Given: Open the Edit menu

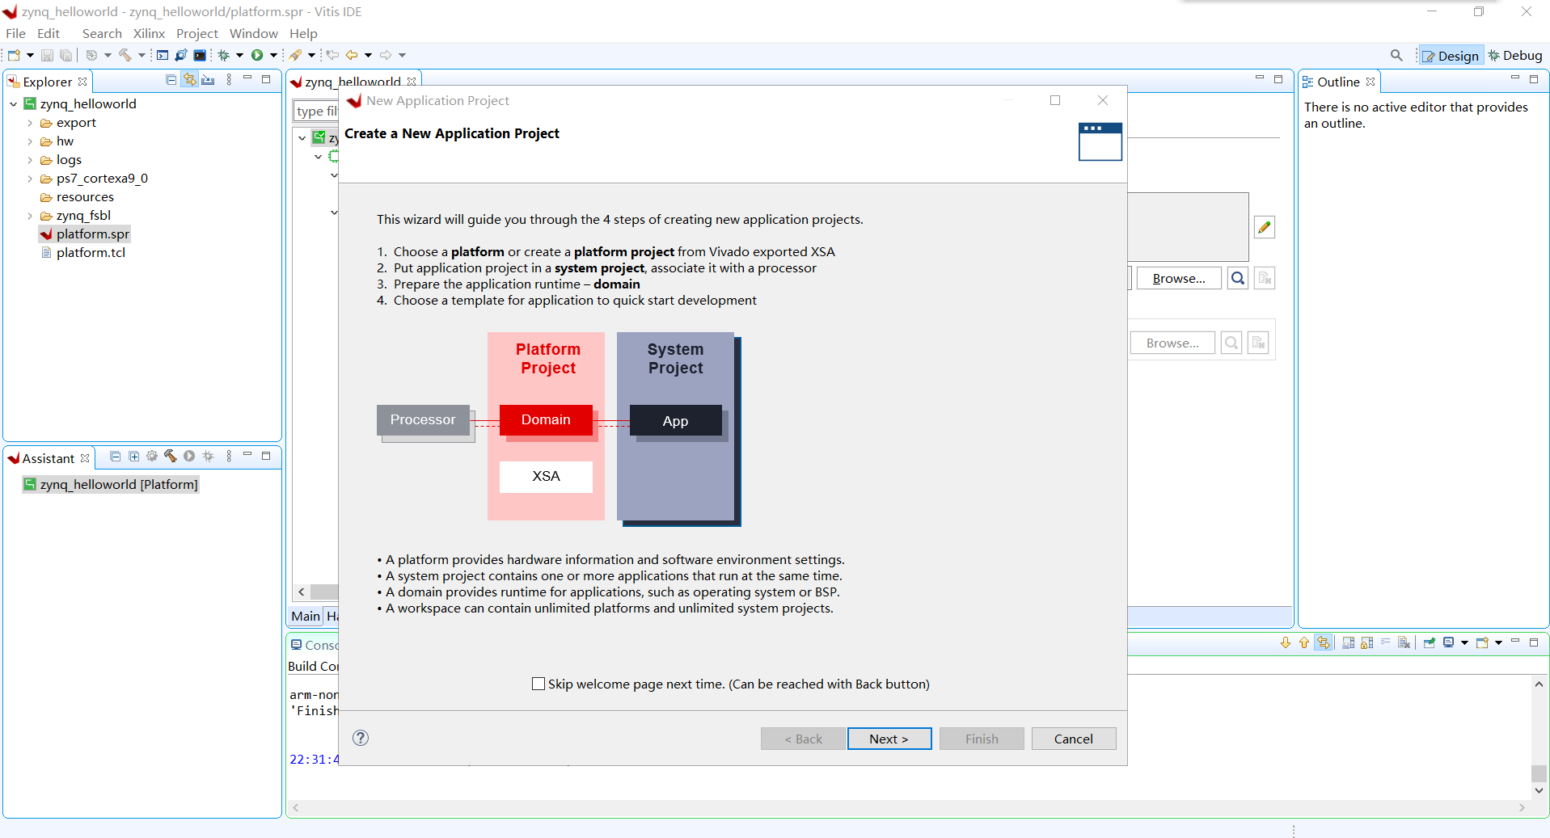Looking at the screenshot, I should [x=49, y=33].
